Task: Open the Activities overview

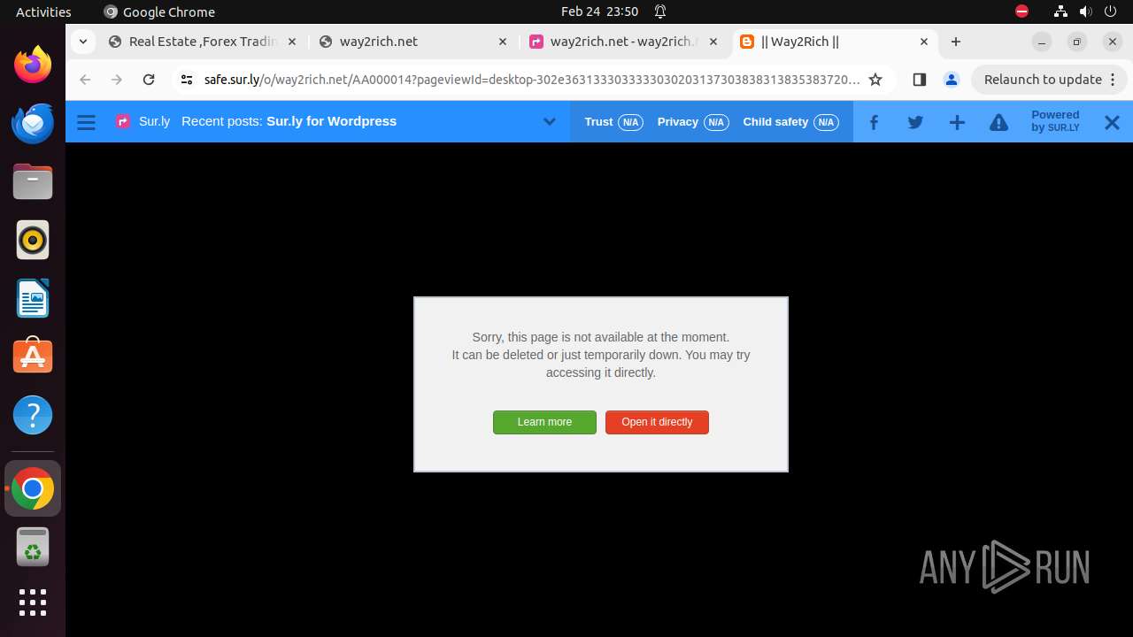Action: (x=43, y=12)
